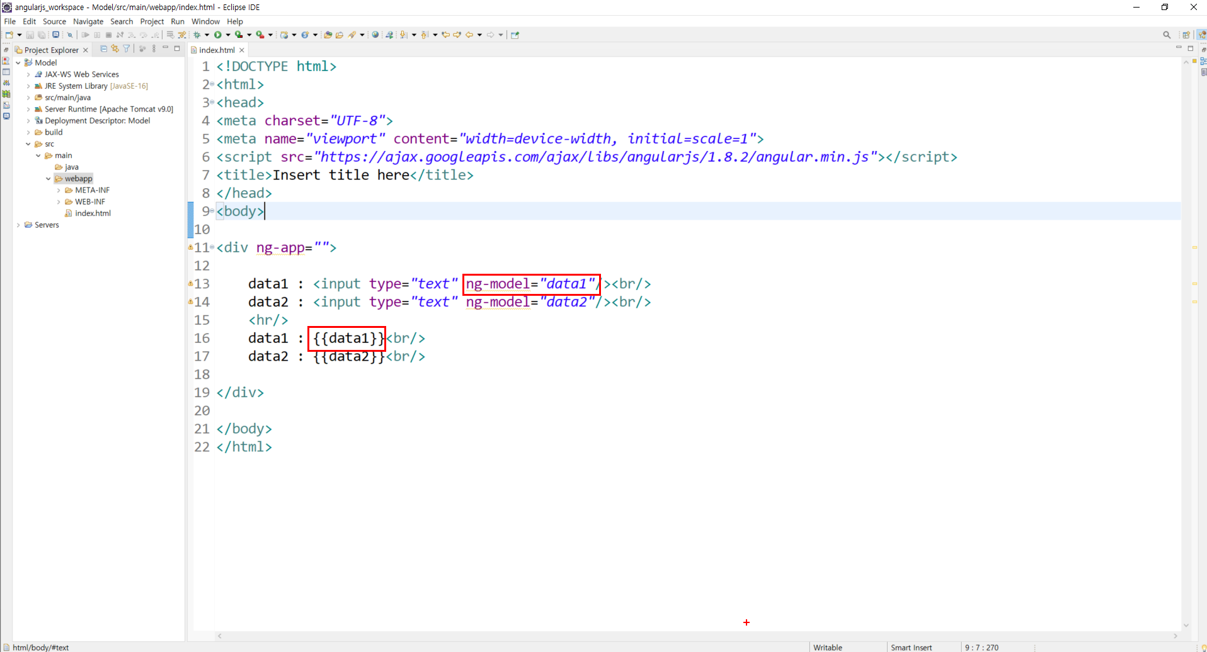The image size is (1207, 652).
Task: Toggle the fold marker on line 3
Action: 212,103
